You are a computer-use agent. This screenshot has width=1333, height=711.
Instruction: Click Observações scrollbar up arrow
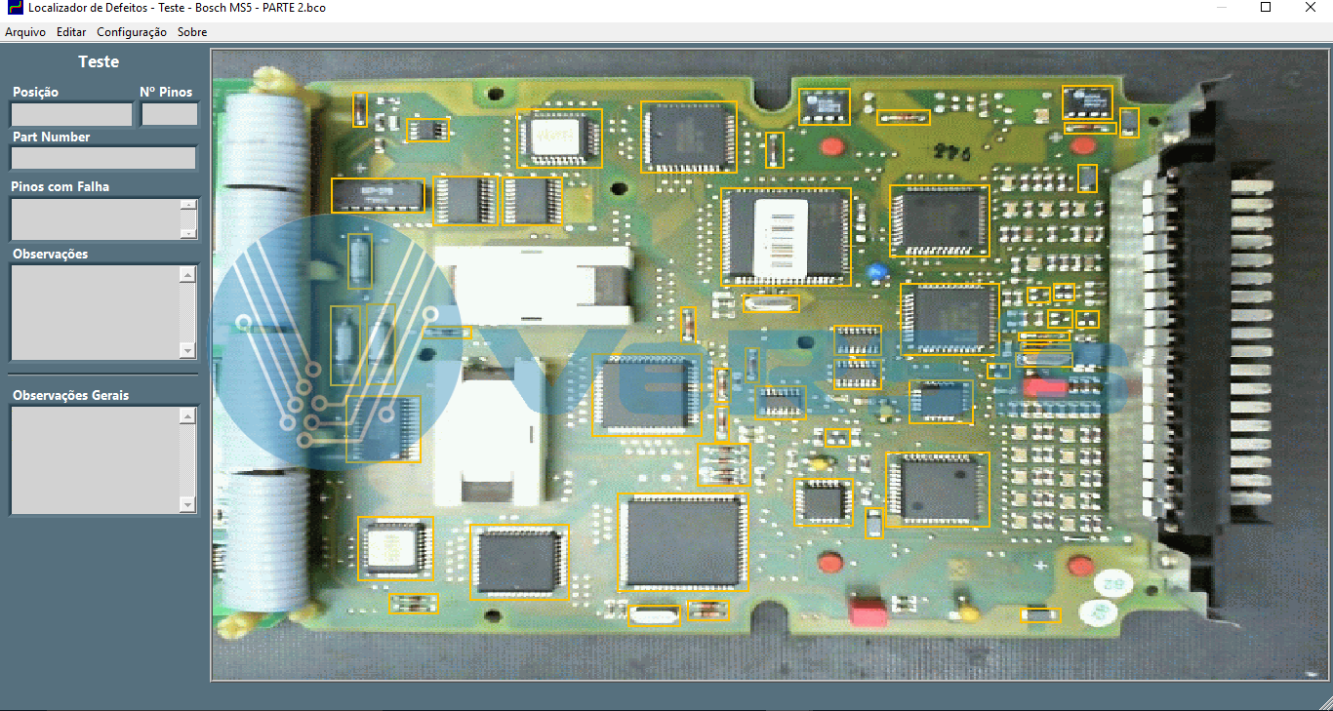(188, 275)
